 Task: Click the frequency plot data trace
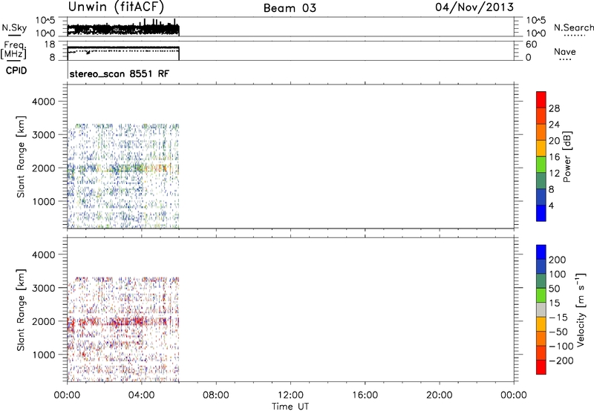[123, 47]
